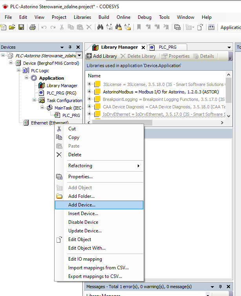Viewport: 241px width, 296px height.
Task: Click the Find binoculars icon
Action: point(100,27)
